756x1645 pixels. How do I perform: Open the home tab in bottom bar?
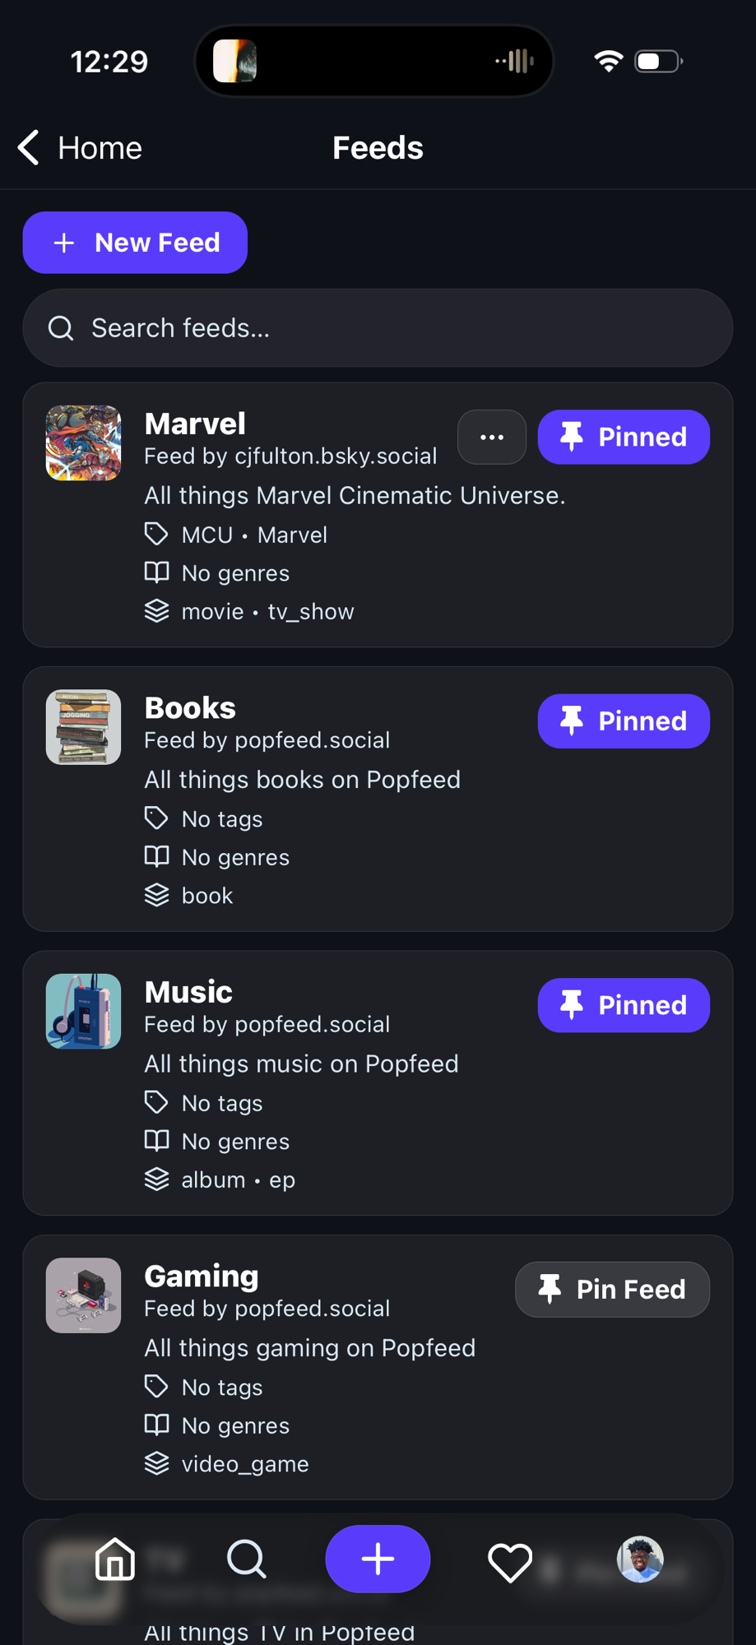pos(115,1559)
